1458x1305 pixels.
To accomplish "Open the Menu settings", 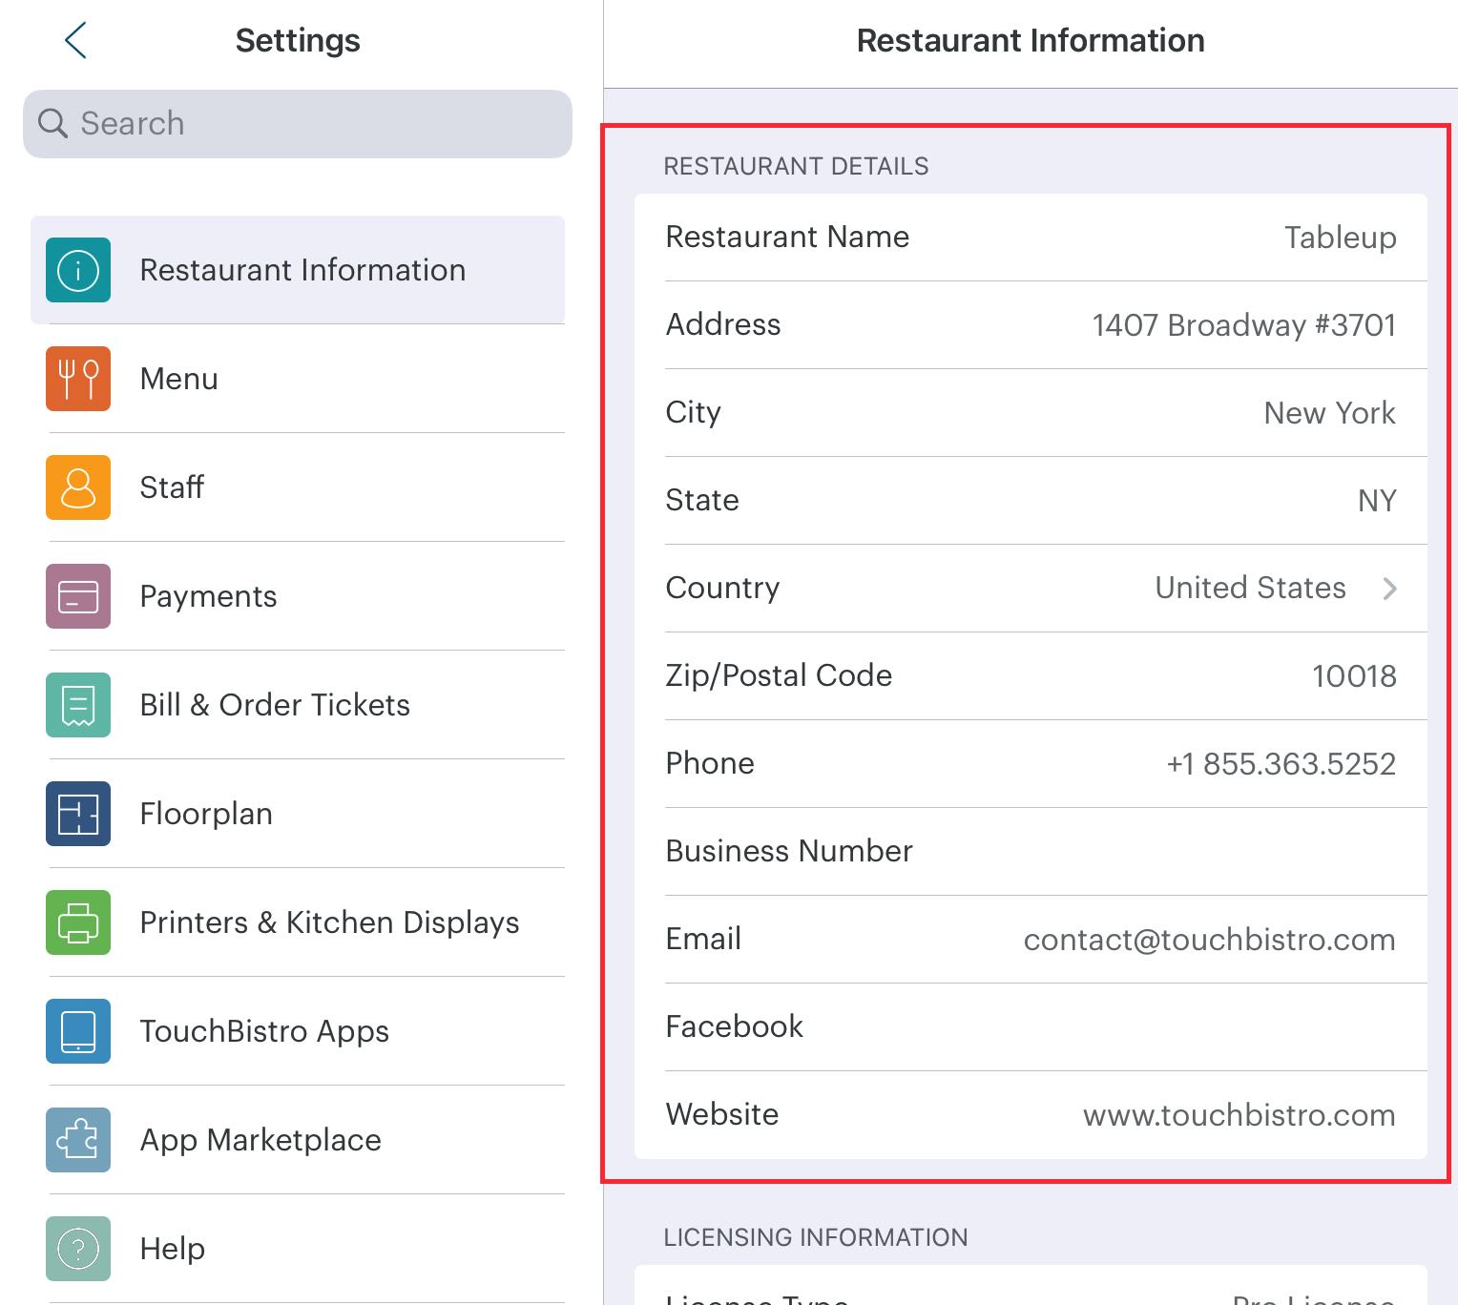I will point(298,379).
